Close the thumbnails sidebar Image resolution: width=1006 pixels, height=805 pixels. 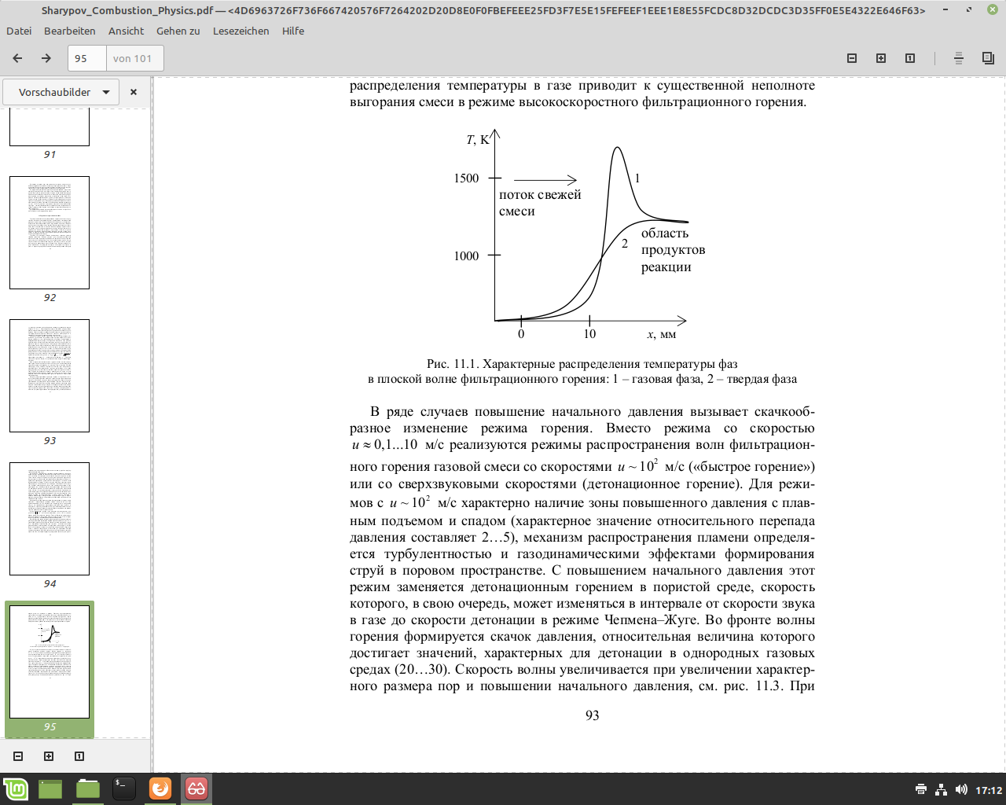[x=134, y=92]
